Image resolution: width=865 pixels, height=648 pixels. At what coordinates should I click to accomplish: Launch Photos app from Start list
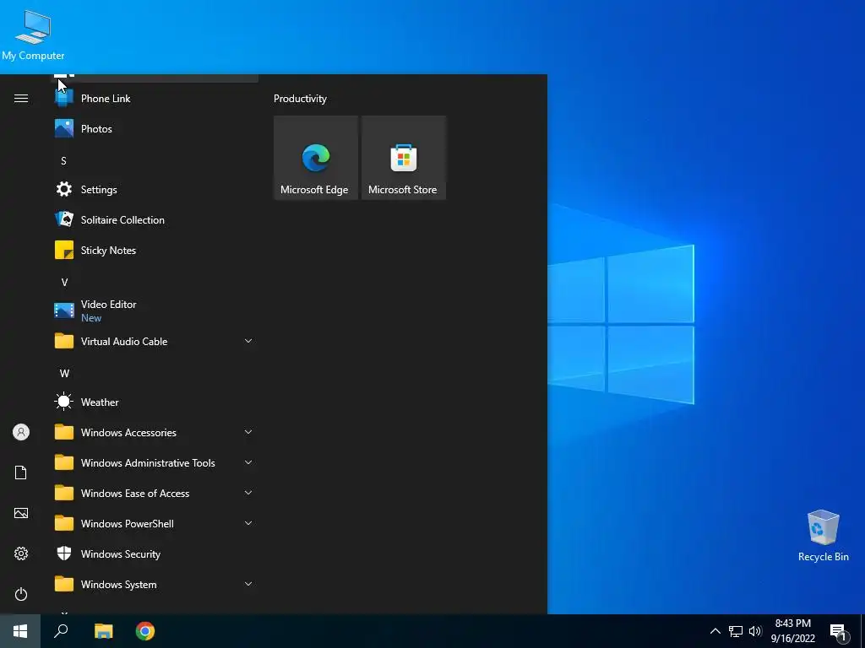click(156, 129)
